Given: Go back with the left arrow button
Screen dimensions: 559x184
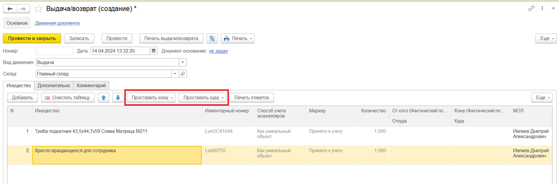Looking at the screenshot, I should tap(10, 9).
